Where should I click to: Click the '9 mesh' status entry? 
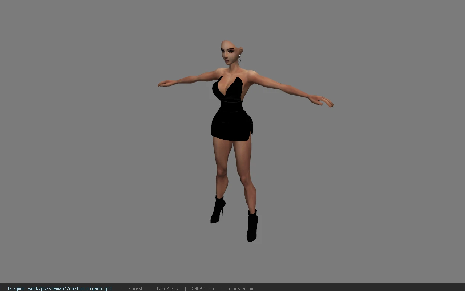[136, 288]
